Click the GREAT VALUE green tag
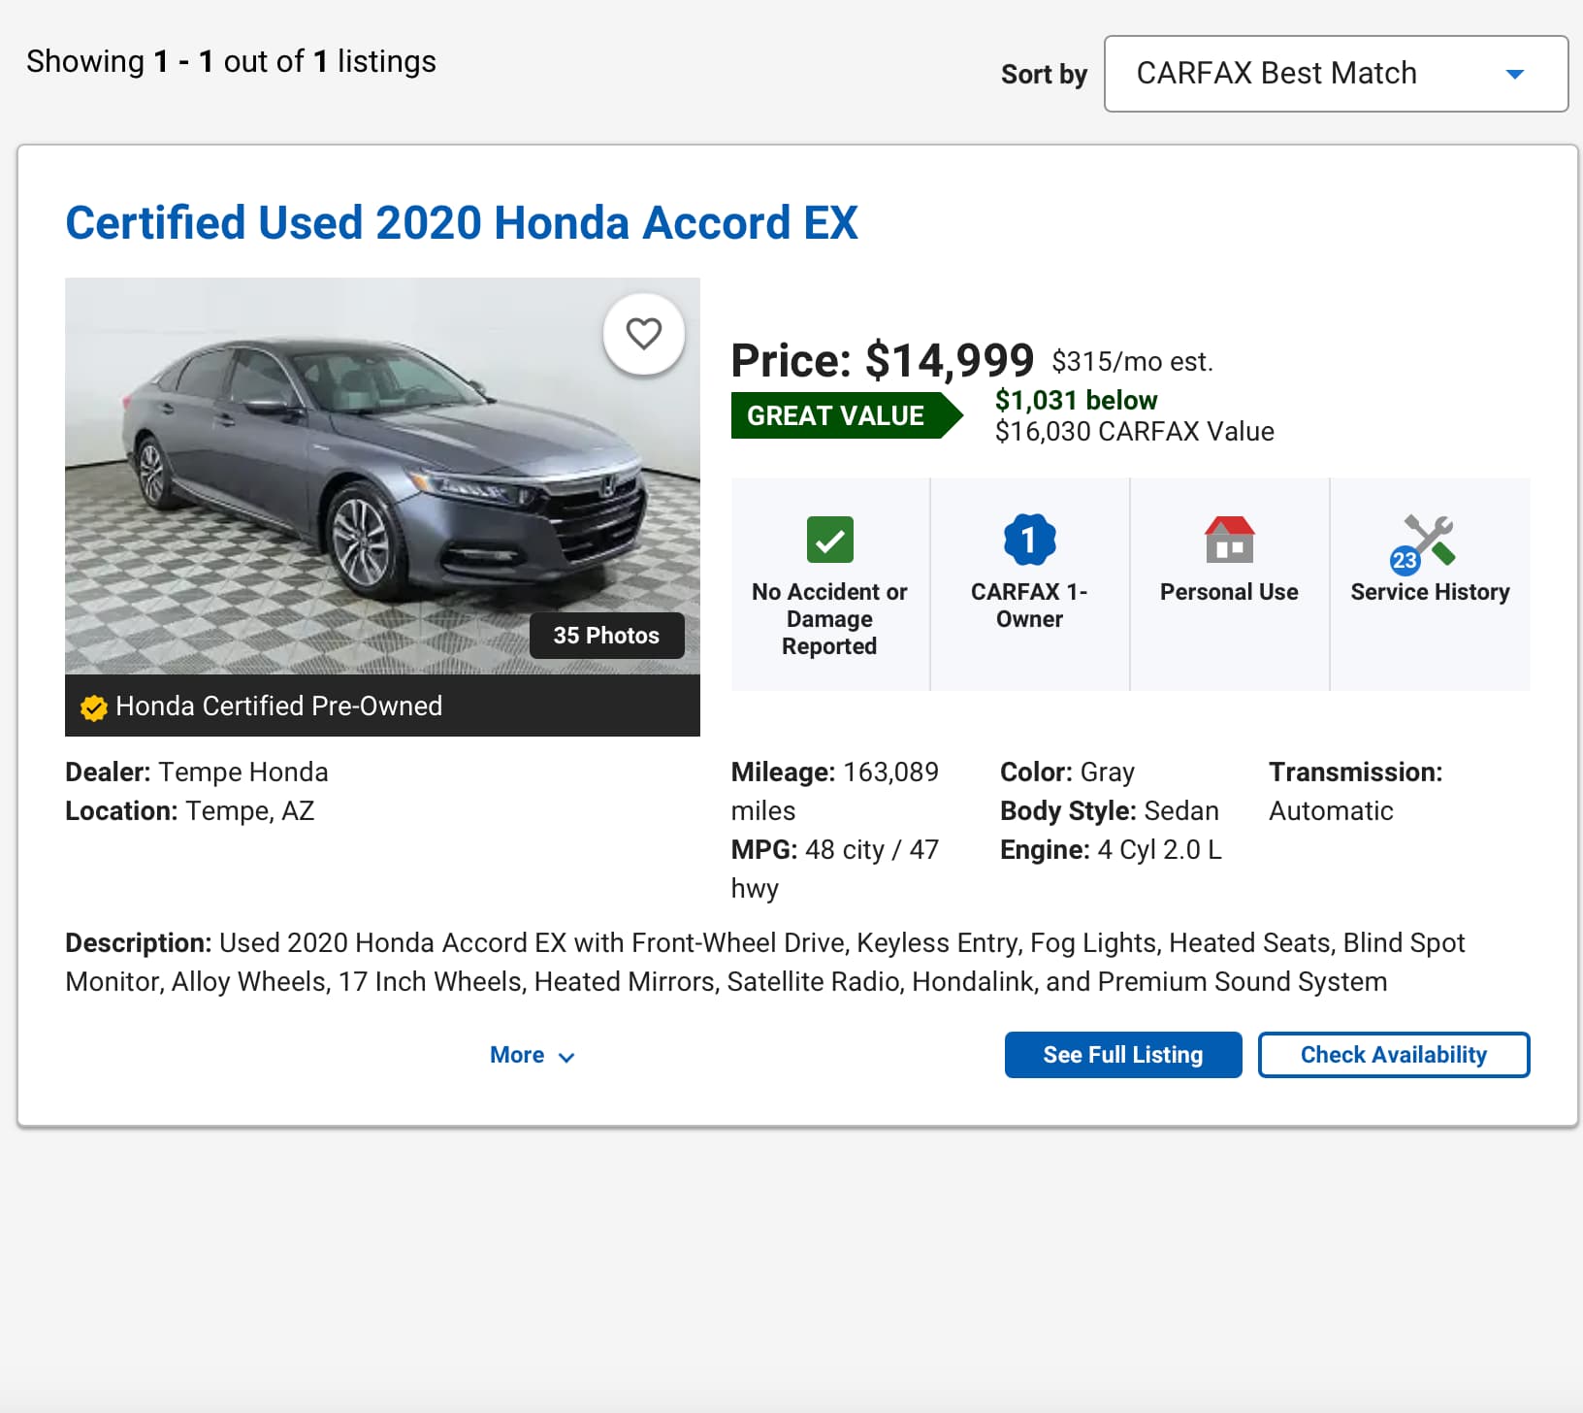Image resolution: width=1583 pixels, height=1413 pixels. (838, 415)
